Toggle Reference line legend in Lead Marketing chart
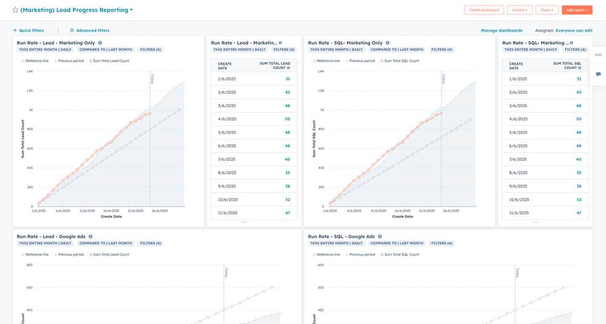 pyautogui.click(x=35, y=61)
